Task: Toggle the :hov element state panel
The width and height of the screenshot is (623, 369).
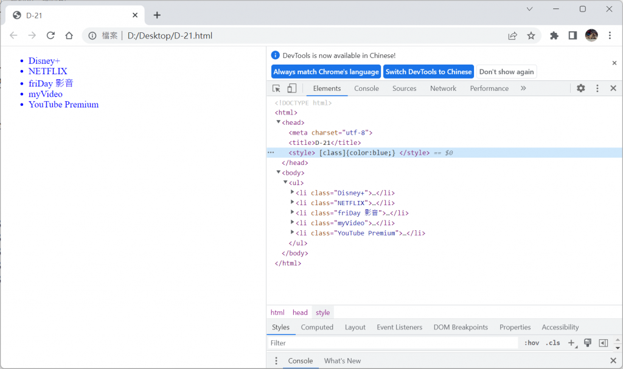Action: 532,343
